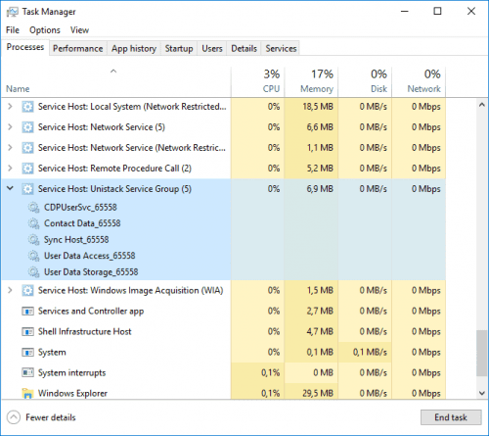Click the Task Manager title bar icon
The image size is (489, 436).
[x=13, y=12]
